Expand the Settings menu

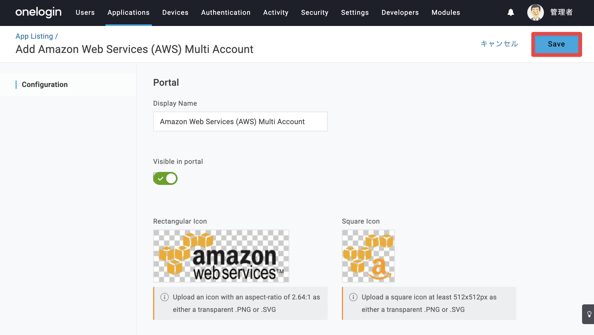click(x=355, y=12)
